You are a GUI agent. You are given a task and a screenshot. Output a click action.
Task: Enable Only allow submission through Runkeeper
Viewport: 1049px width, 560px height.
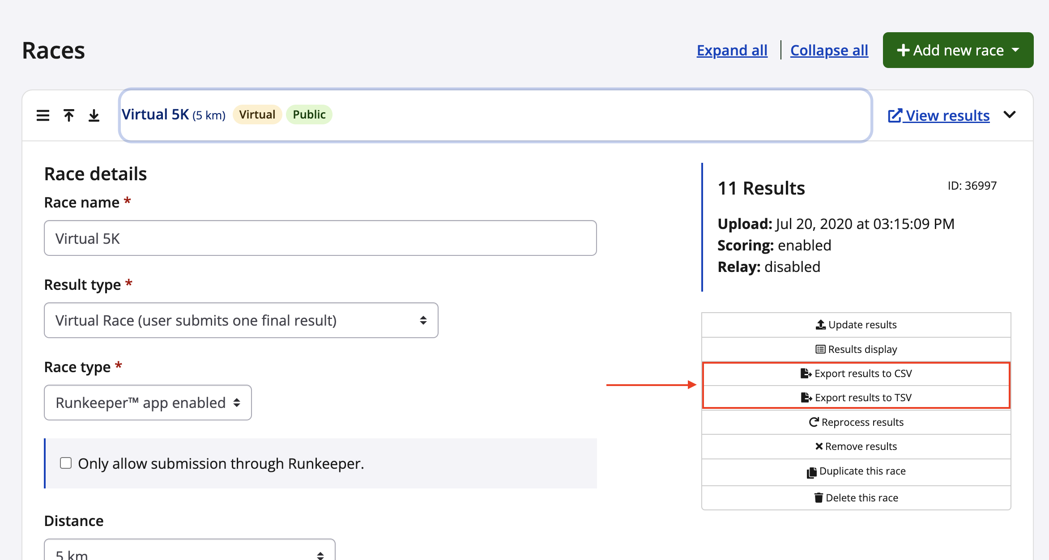click(66, 463)
